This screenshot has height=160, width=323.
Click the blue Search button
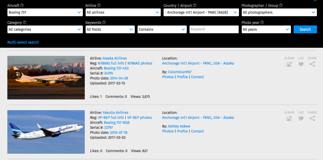click(305, 29)
